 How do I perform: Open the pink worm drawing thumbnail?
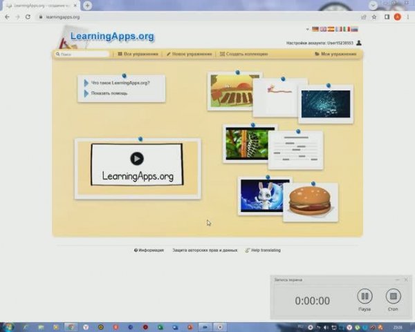click(276, 97)
